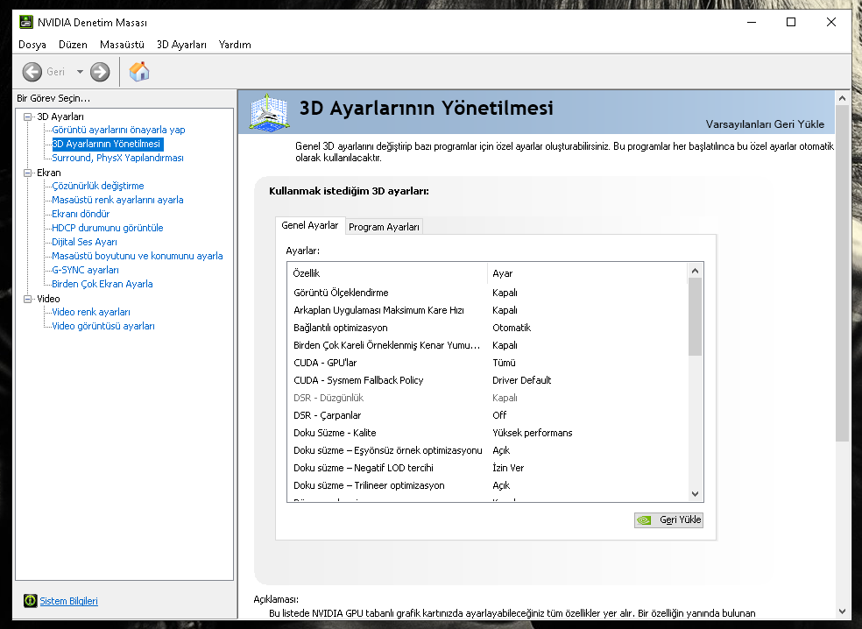Open the Düzen menu
The image size is (862, 629).
pyautogui.click(x=73, y=45)
